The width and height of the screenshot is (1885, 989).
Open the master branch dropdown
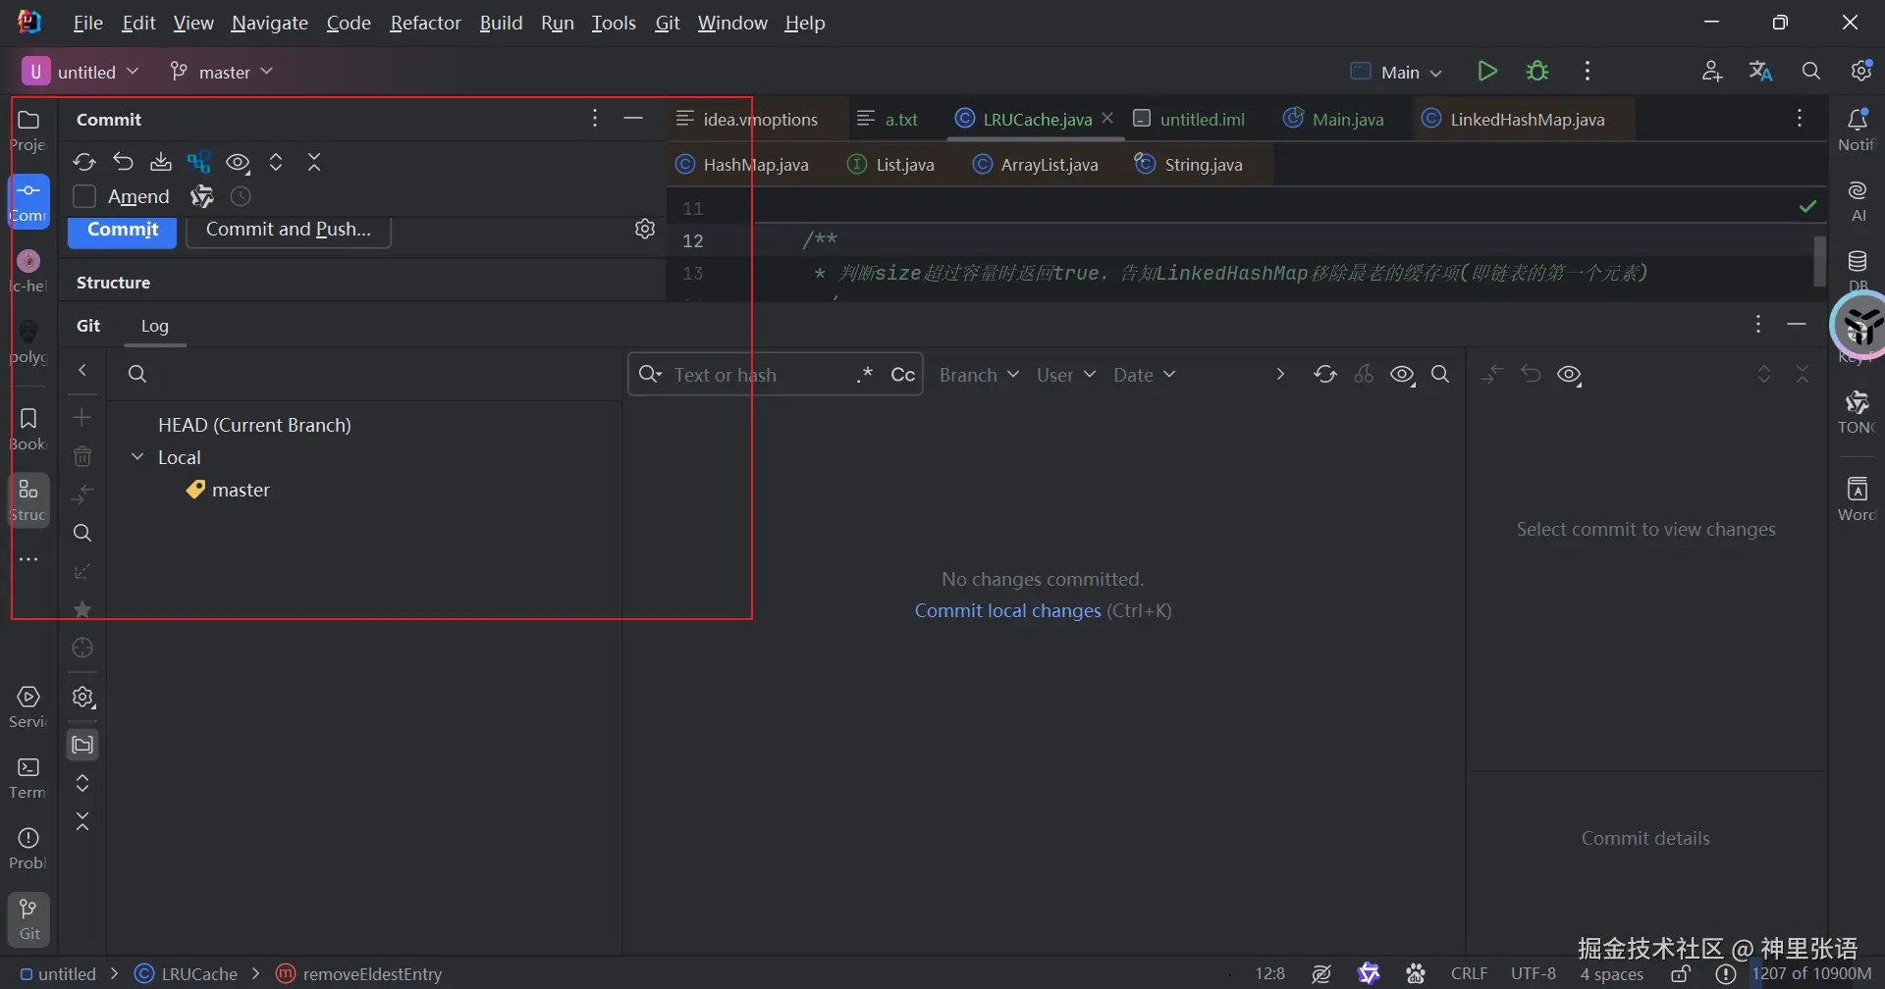point(221,72)
